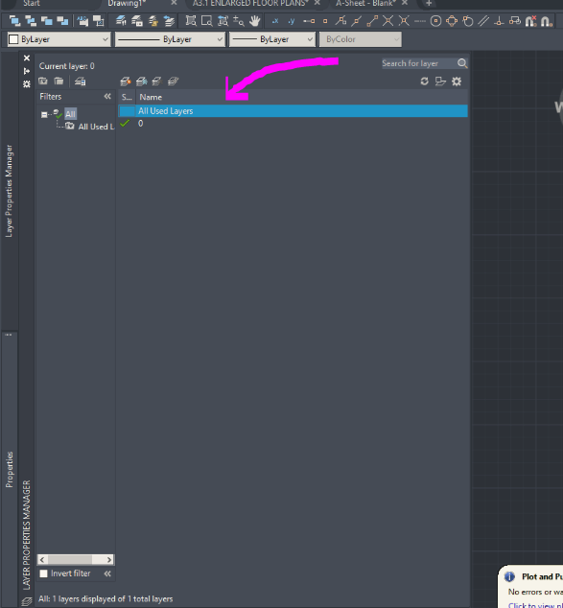Open the ByColor plot style dropdown
This screenshot has height=608, width=563.
(x=361, y=39)
